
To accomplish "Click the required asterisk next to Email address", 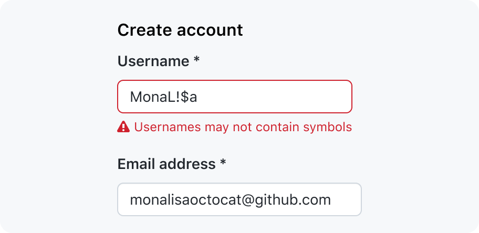I will point(223,162).
